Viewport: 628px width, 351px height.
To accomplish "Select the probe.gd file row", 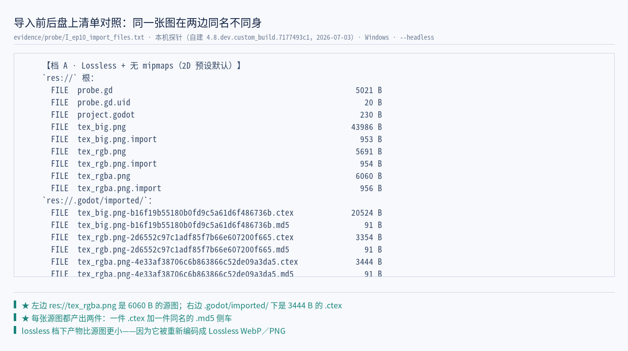I will 216,90.
